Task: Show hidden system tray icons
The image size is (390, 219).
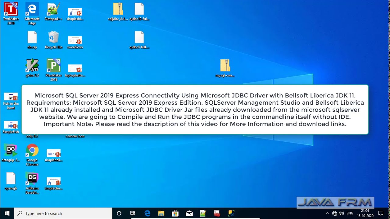Action: click(x=328, y=213)
